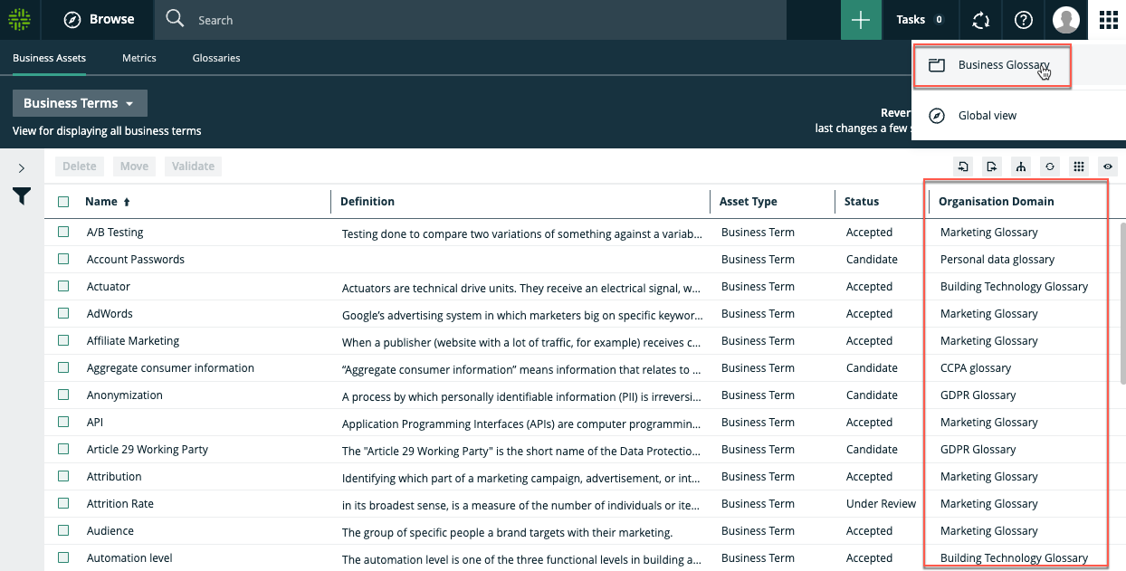Open the A/B Testing term
The height and width of the screenshot is (571, 1126).
(x=115, y=233)
